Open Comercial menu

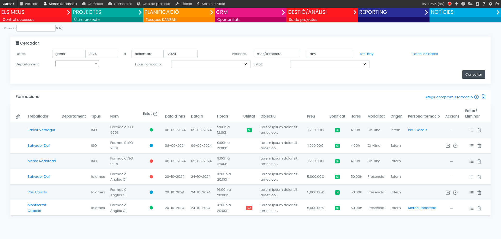pyautogui.click(x=120, y=4)
